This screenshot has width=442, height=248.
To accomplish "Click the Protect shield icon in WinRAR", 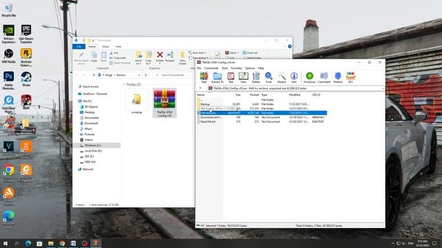I will click(x=338, y=77).
